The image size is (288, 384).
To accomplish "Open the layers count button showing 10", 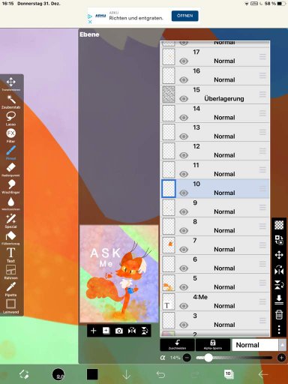I will pos(229,374).
